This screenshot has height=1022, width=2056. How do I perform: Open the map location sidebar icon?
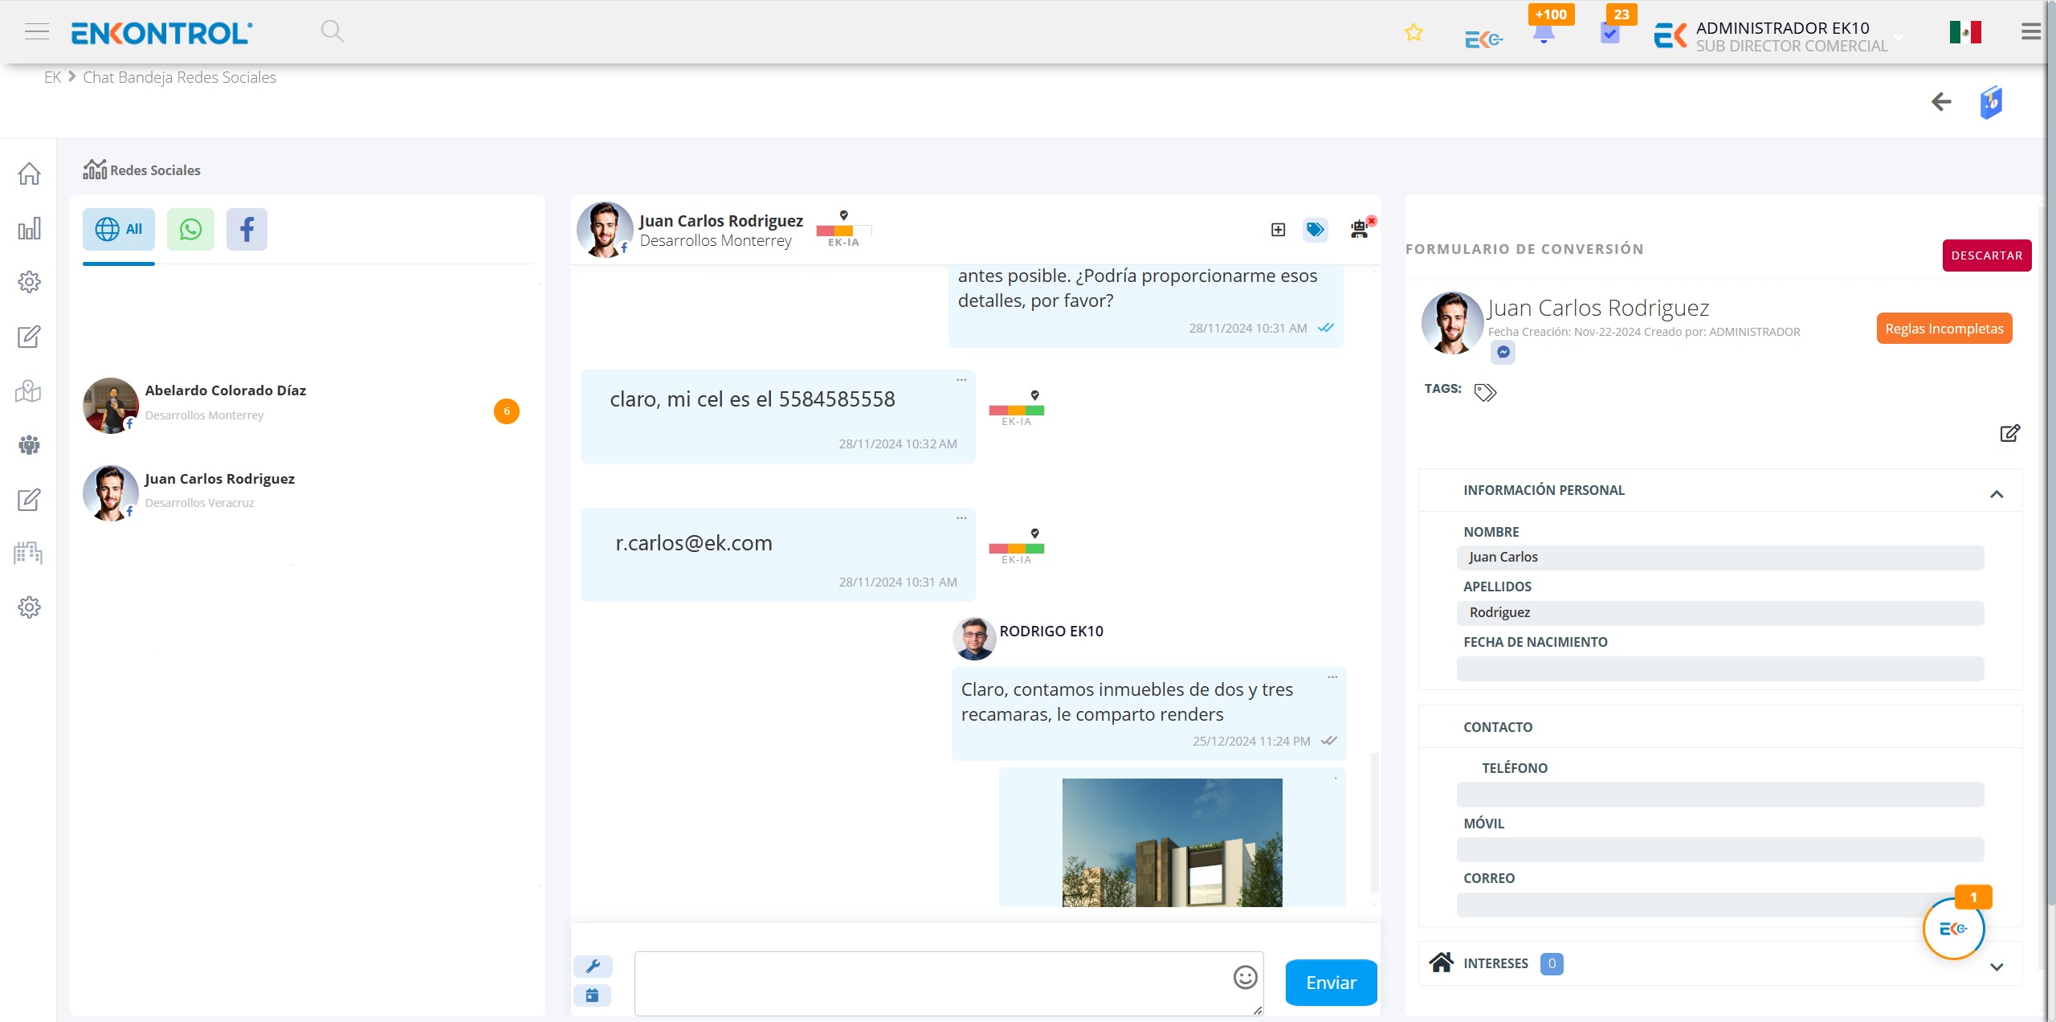click(29, 390)
